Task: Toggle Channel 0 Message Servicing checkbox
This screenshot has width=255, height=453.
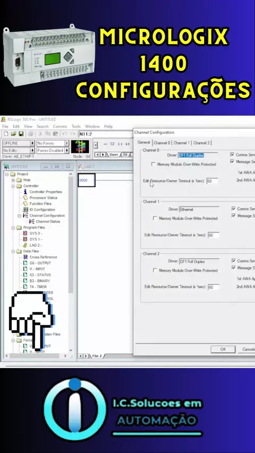Action: click(232, 161)
